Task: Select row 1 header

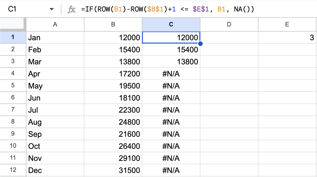Action: 13,37
